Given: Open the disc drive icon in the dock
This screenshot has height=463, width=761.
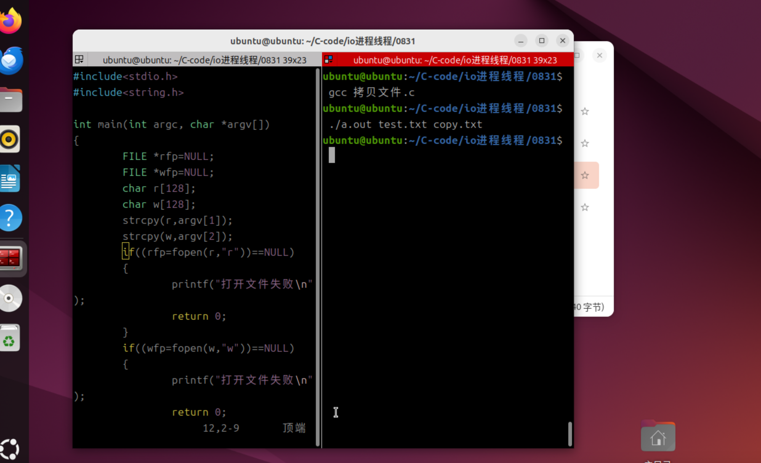Looking at the screenshot, I should [x=11, y=298].
